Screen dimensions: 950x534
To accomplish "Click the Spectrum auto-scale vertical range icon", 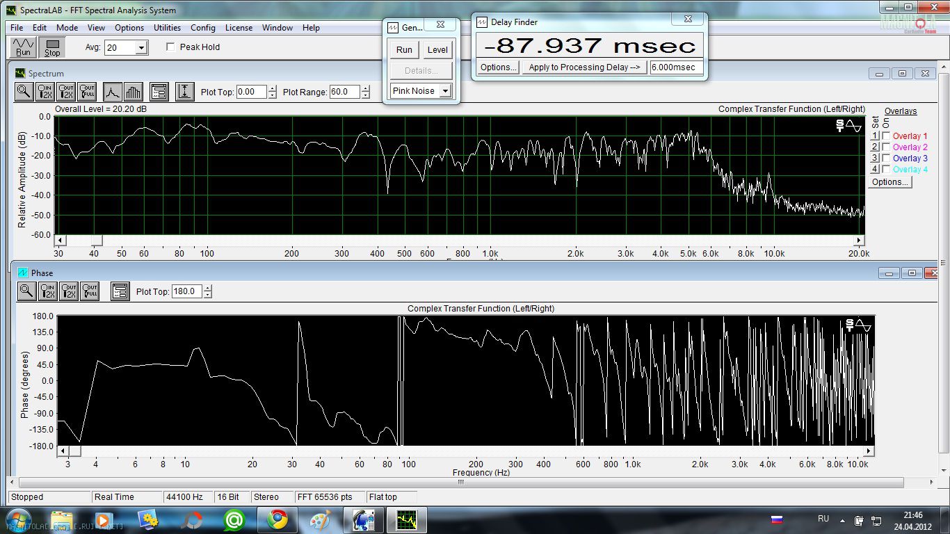I will pos(184,91).
